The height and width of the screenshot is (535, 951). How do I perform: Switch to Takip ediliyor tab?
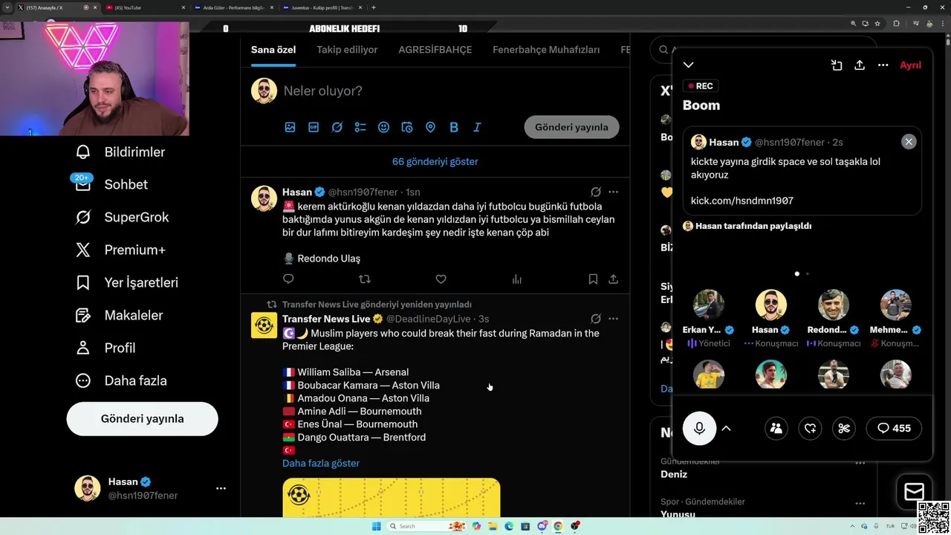coord(347,50)
